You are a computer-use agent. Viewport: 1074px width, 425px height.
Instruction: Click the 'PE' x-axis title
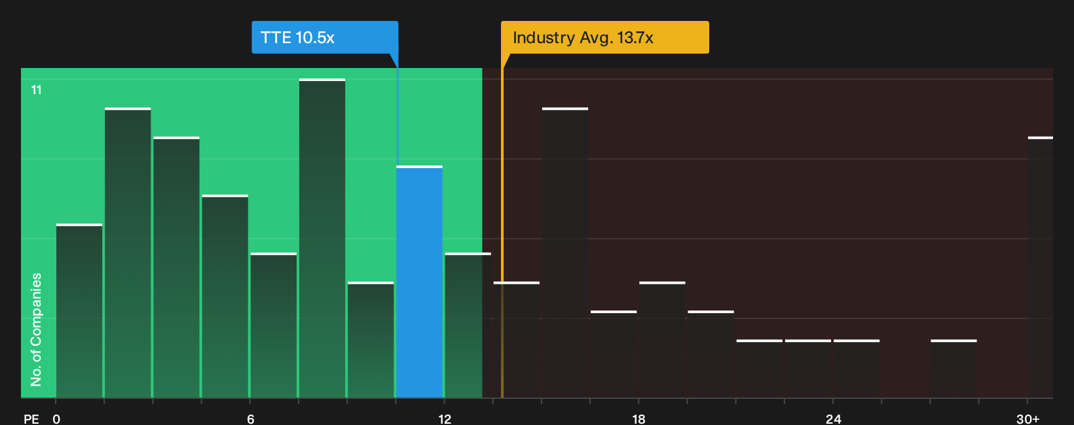[31, 419]
